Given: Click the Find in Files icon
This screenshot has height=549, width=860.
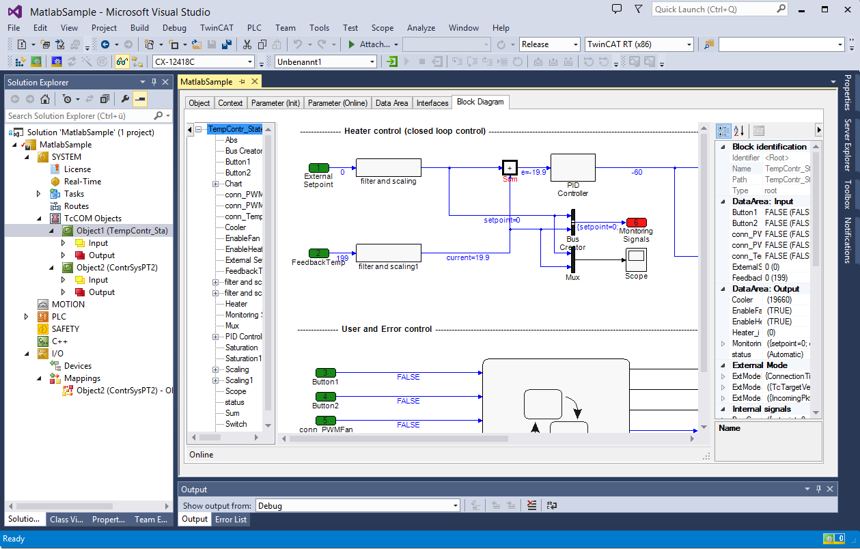Looking at the screenshot, I should (708, 44).
